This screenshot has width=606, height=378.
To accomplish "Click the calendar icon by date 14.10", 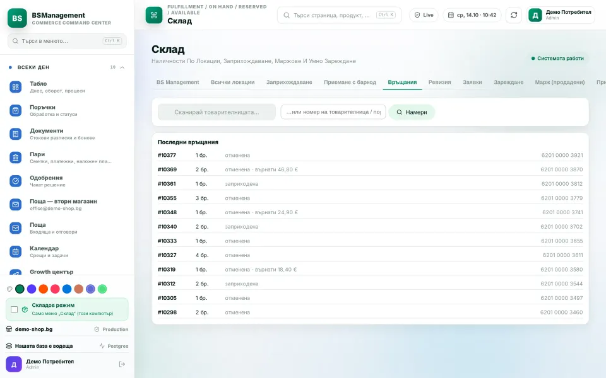I will coord(451,15).
